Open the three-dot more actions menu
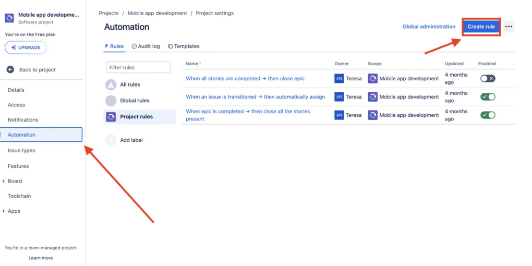This screenshot has width=532, height=266. pos(509,27)
